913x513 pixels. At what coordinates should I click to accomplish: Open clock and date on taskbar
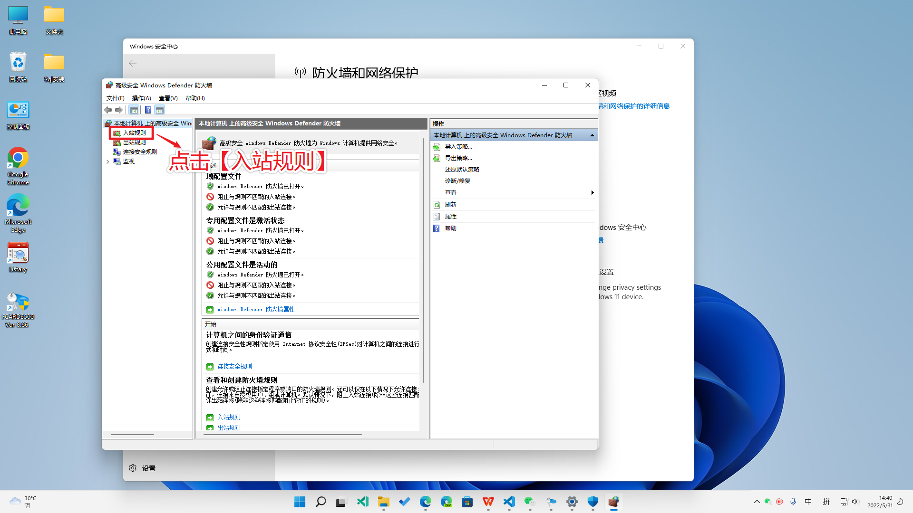point(880,502)
